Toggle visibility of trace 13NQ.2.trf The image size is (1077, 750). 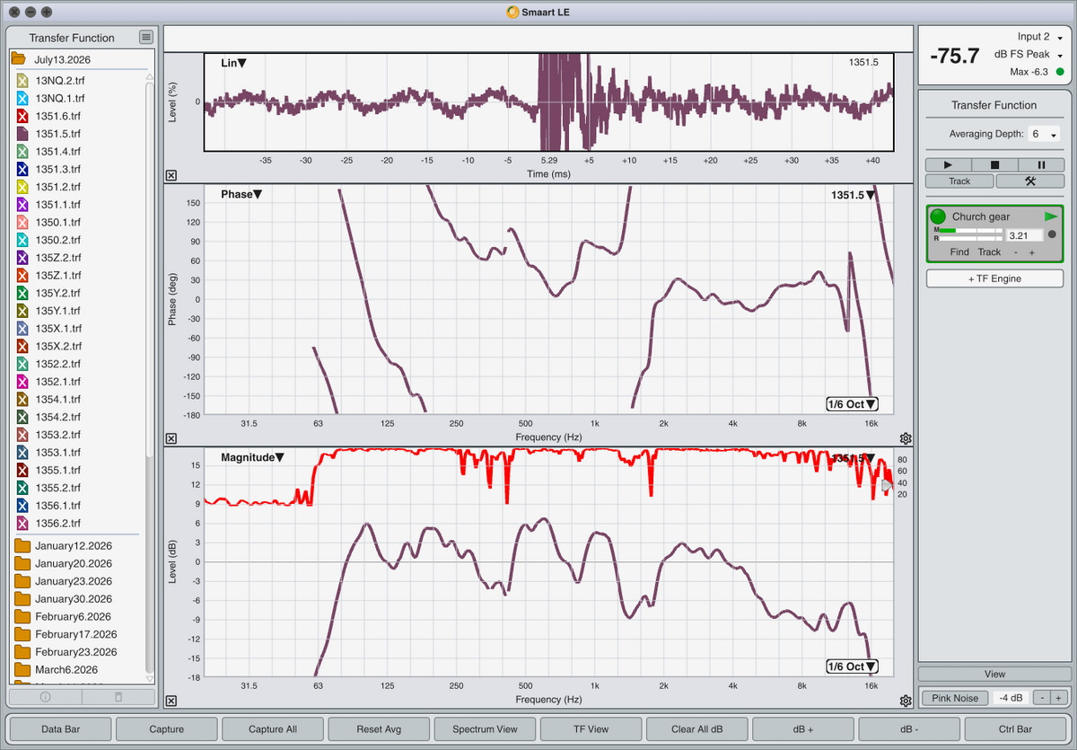click(x=23, y=81)
